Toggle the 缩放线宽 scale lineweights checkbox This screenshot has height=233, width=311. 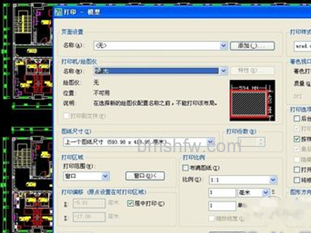(x=211, y=218)
